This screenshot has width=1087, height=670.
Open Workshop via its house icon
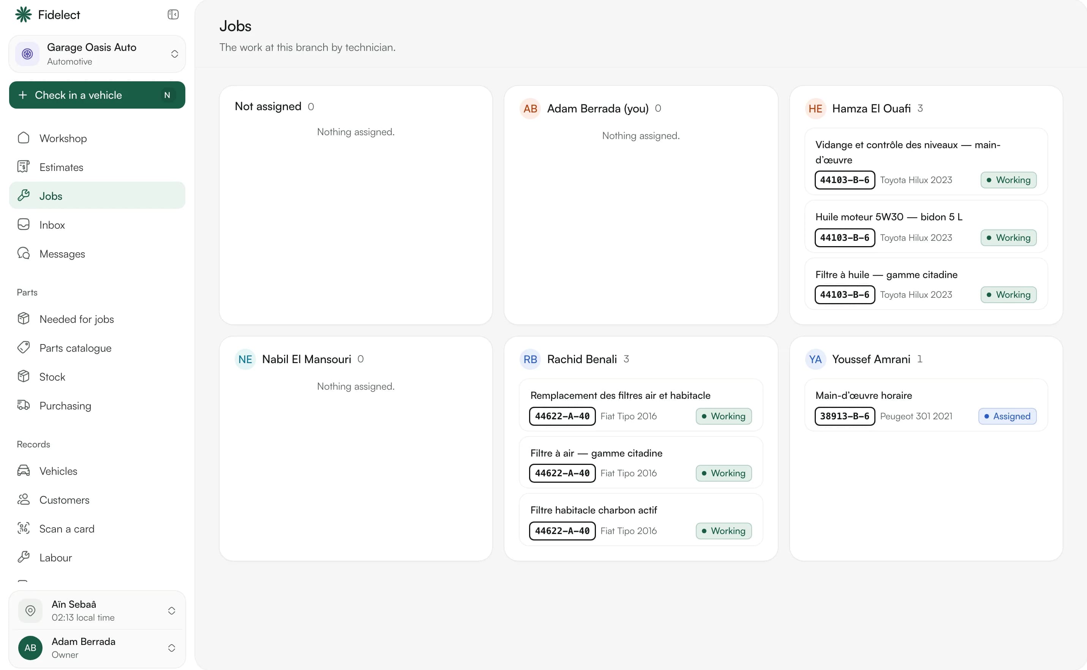[x=24, y=138]
